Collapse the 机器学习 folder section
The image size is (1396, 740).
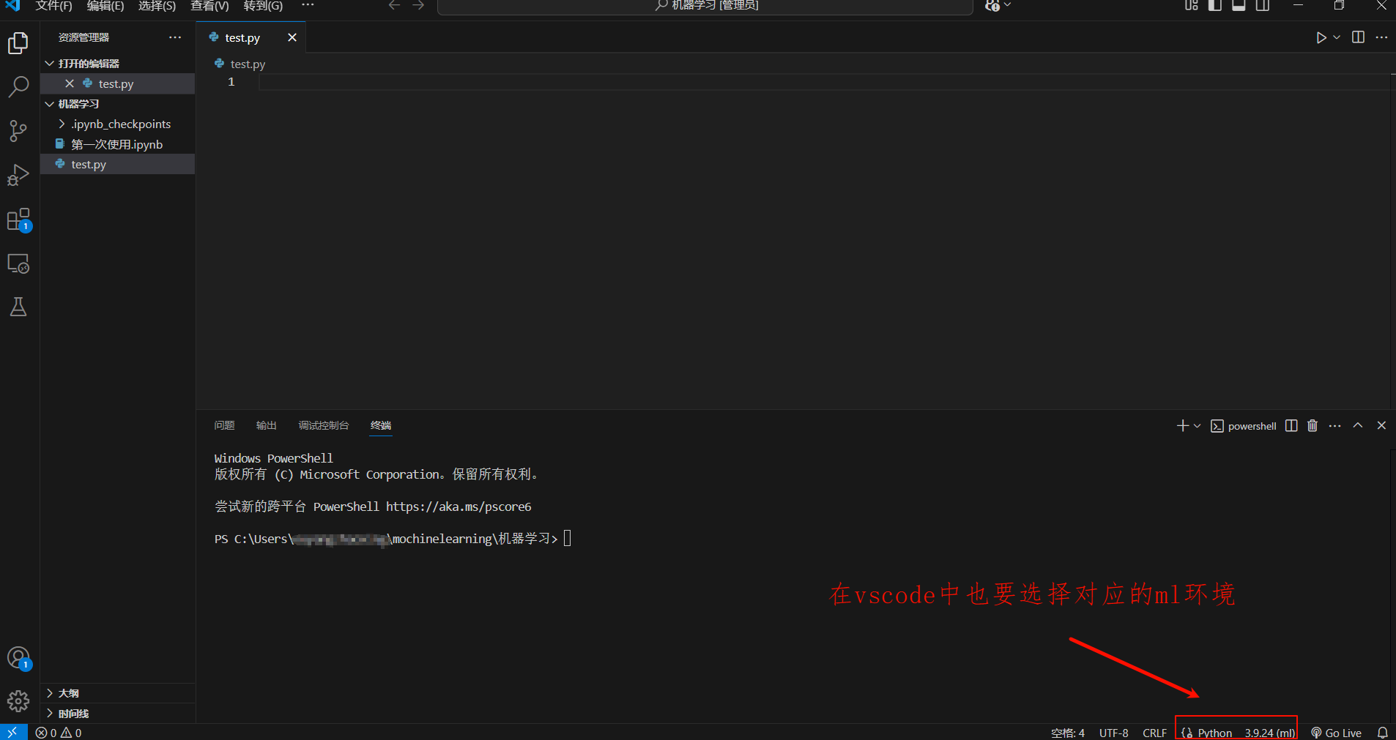click(x=50, y=104)
